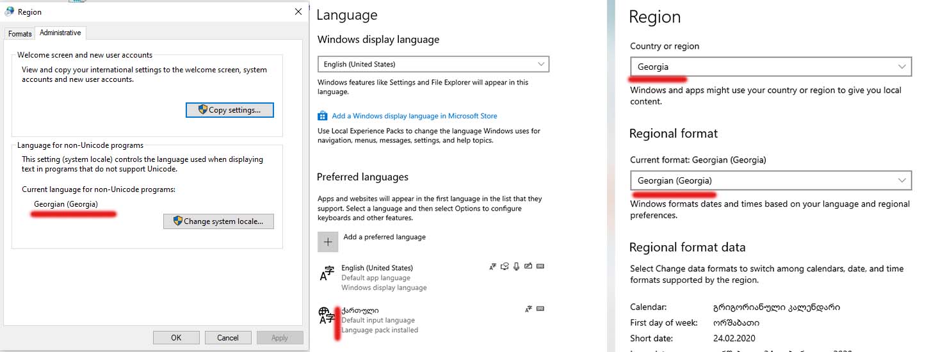Open the Windows display language dropdown
The image size is (938, 352).
point(433,64)
